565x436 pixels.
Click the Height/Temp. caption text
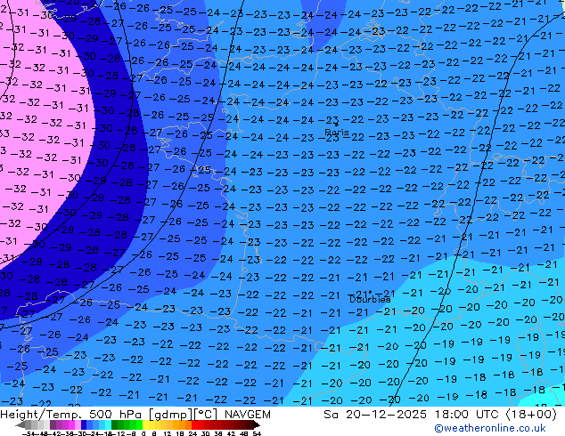pyautogui.click(x=42, y=415)
